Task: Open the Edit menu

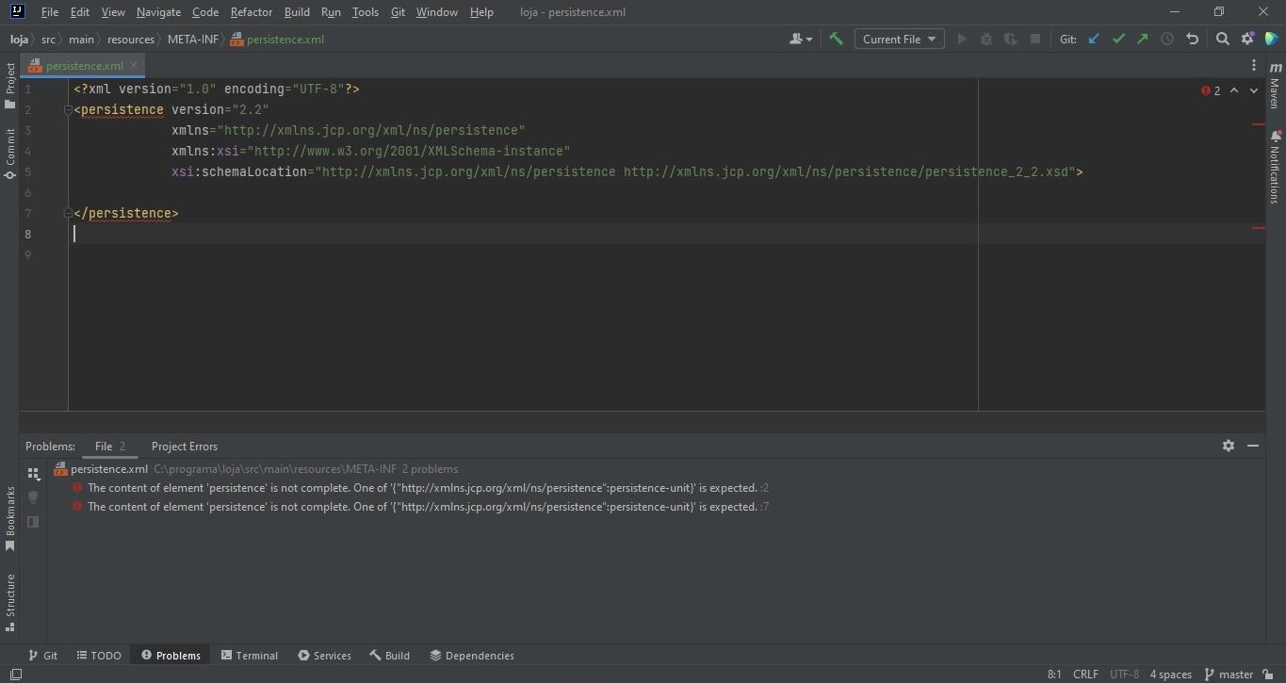Action: pyautogui.click(x=80, y=12)
